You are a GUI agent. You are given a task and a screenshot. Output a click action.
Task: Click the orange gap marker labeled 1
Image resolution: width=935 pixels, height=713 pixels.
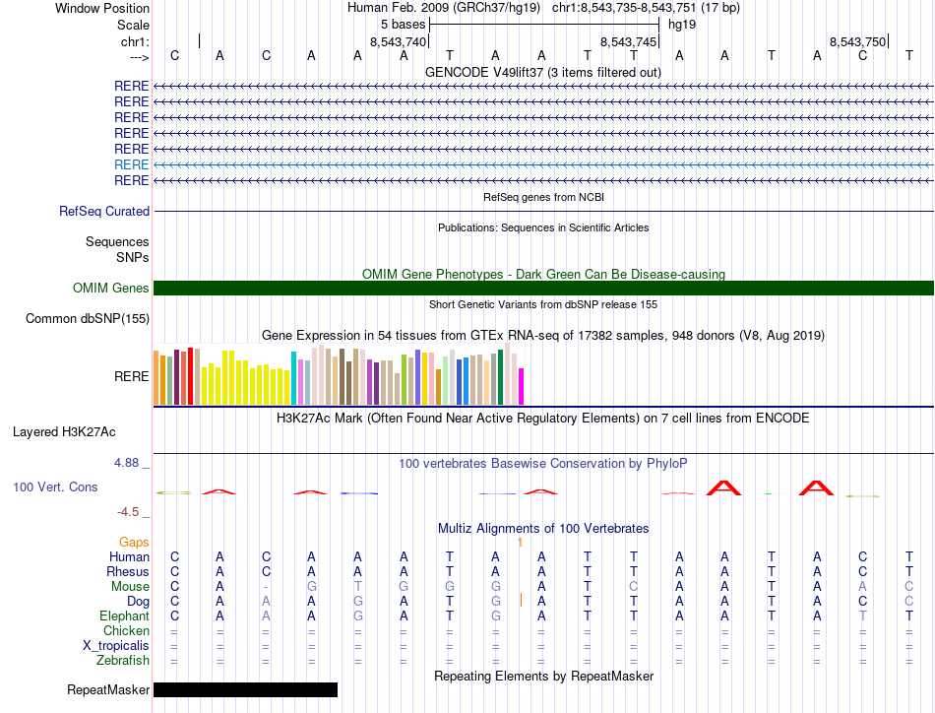coord(520,543)
